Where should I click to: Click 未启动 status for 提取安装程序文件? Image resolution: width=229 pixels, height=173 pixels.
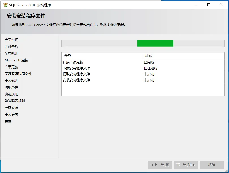183,74
